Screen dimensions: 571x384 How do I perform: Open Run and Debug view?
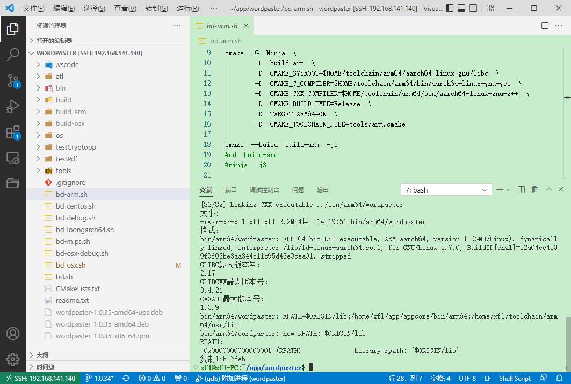[x=13, y=106]
